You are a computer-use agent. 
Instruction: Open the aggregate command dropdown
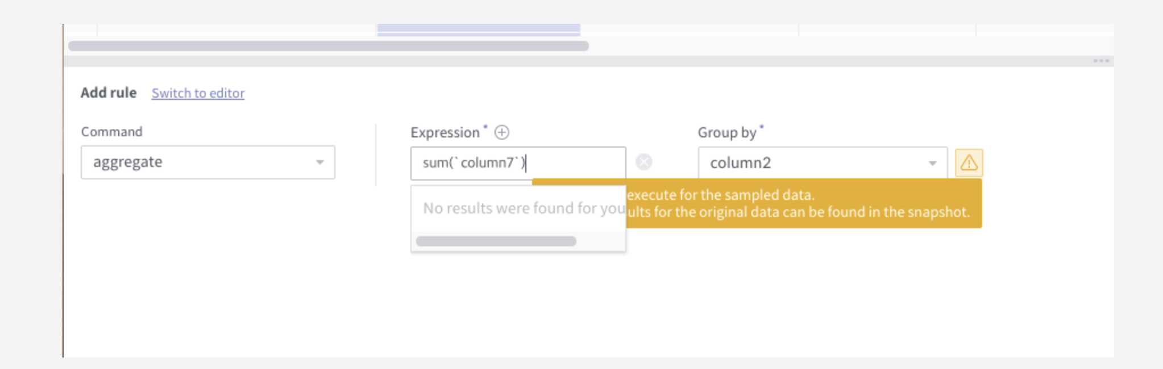[x=207, y=162]
